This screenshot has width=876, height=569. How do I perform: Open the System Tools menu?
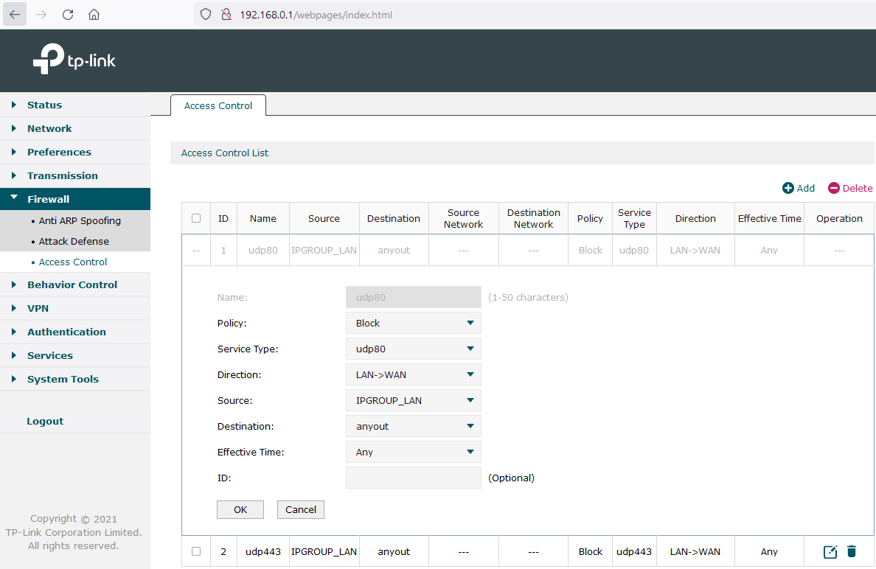[63, 379]
